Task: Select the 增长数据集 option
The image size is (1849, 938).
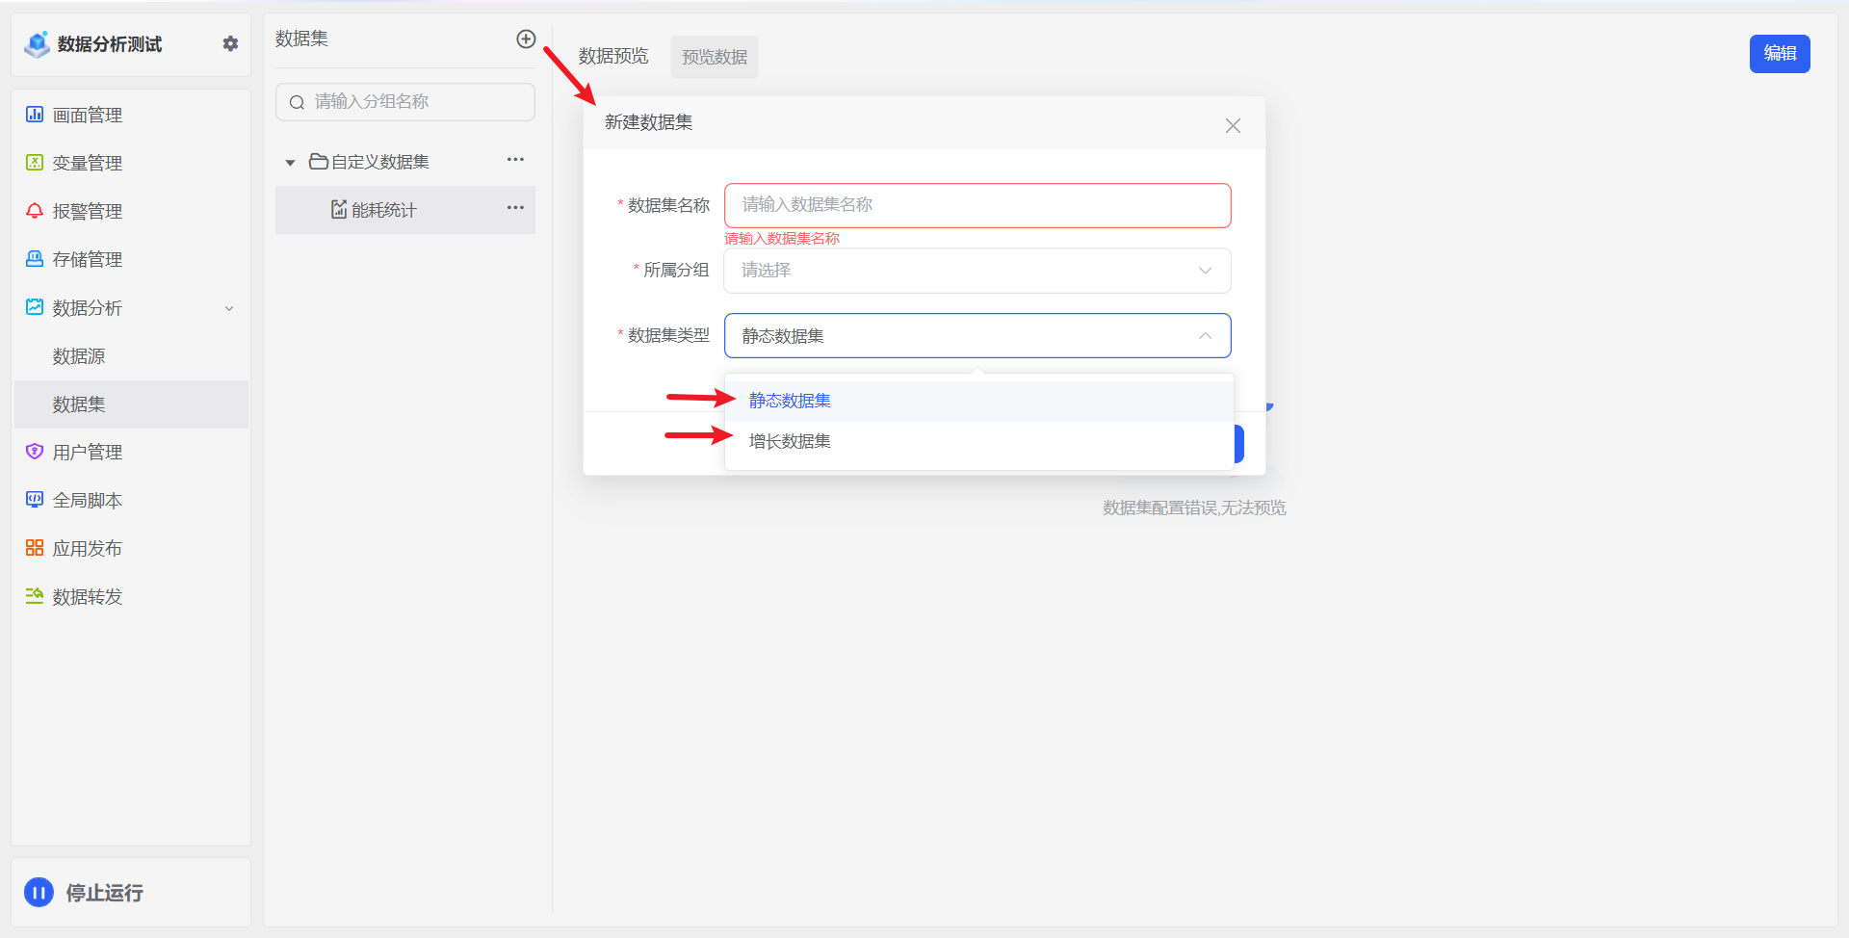Action: click(x=790, y=441)
